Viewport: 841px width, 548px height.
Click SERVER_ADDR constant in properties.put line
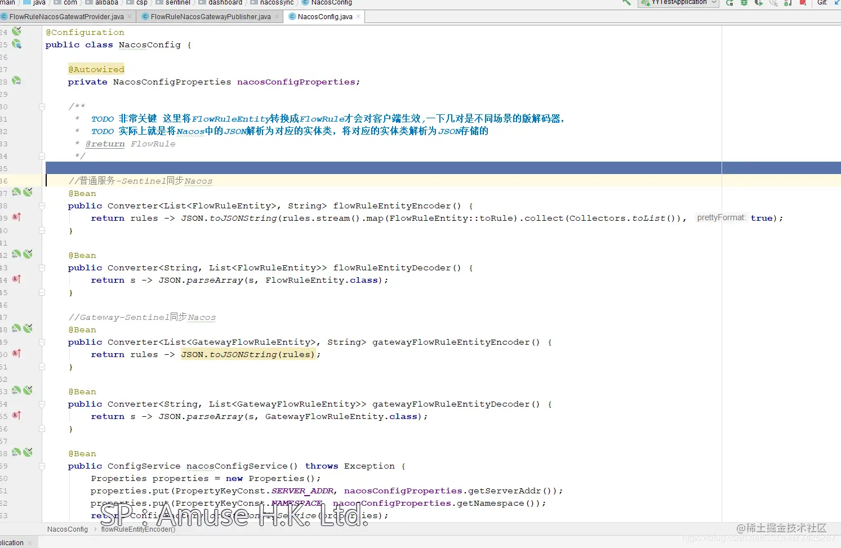point(302,491)
